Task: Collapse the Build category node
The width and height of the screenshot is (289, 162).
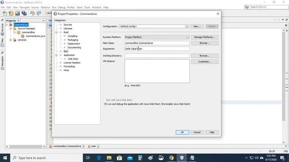Action: point(56,32)
